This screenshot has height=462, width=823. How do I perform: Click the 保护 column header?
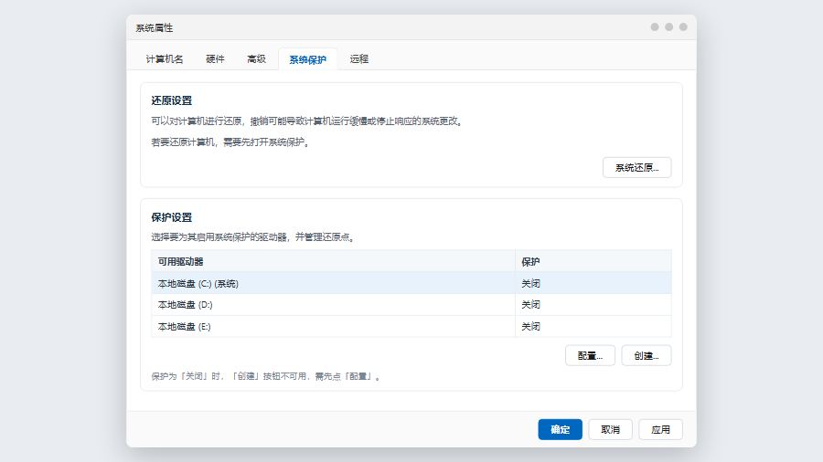593,261
